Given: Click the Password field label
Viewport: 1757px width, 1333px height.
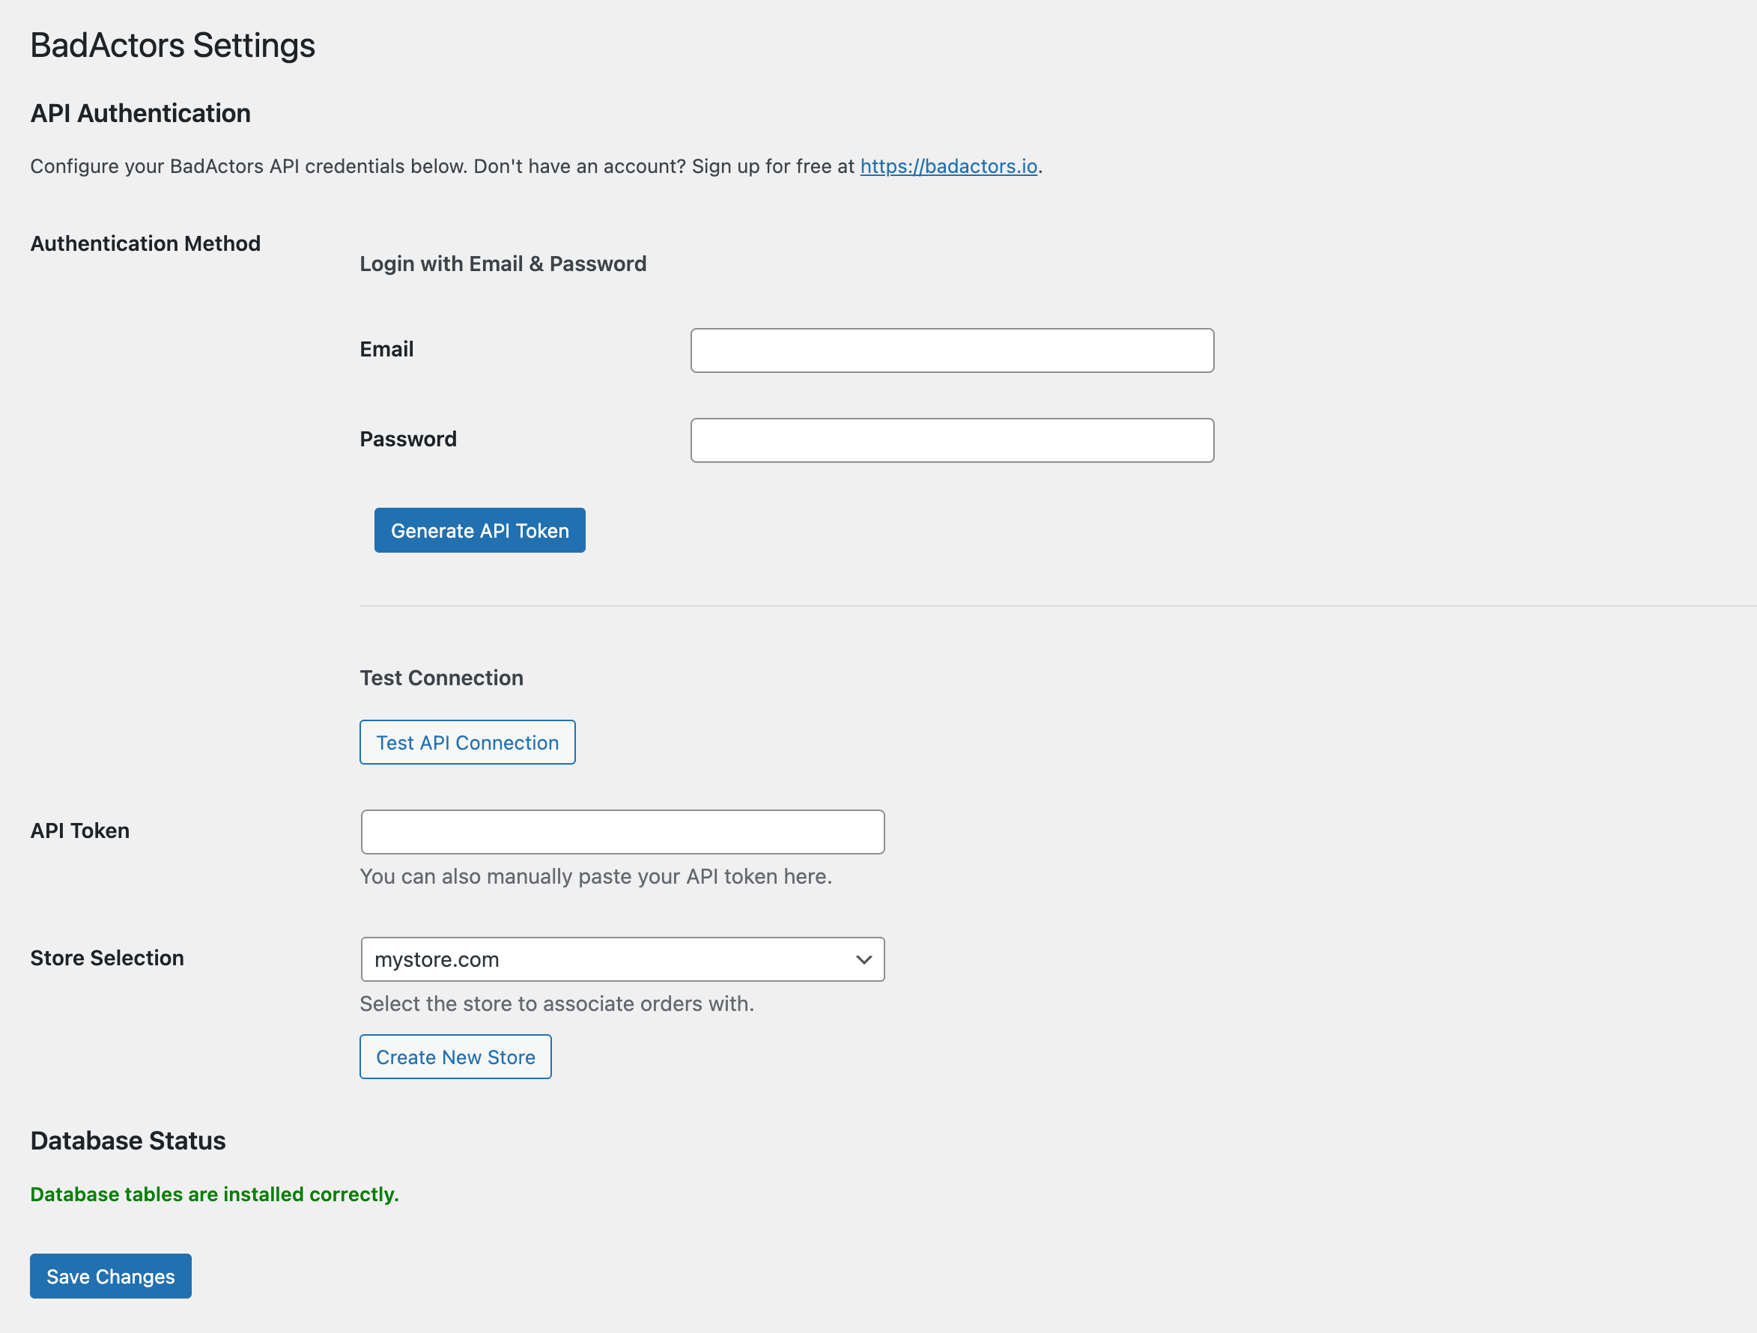Looking at the screenshot, I should pyautogui.click(x=407, y=440).
